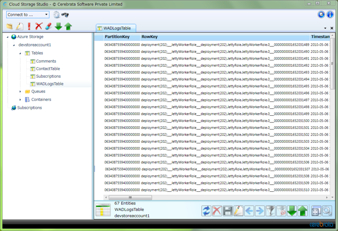Click the 67 Entities status text
This screenshot has height=231, width=338.
(125, 204)
